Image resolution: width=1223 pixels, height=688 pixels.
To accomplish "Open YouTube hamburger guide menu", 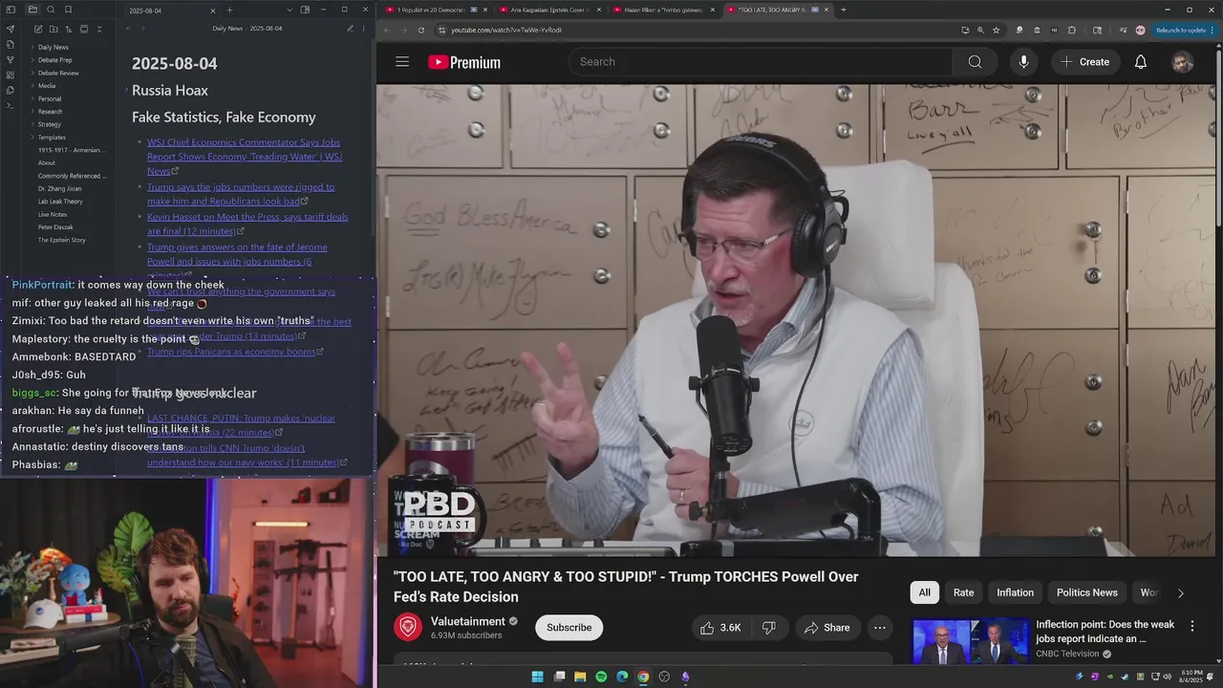I will (402, 61).
